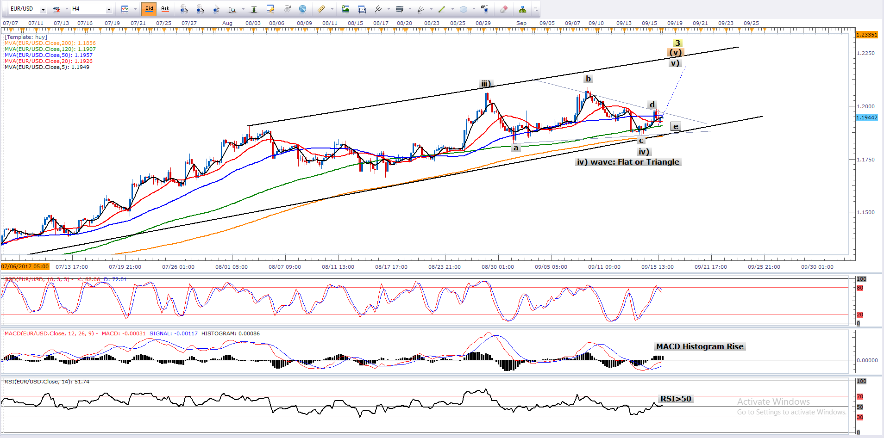Select the ellipse shape tool

[463, 9]
